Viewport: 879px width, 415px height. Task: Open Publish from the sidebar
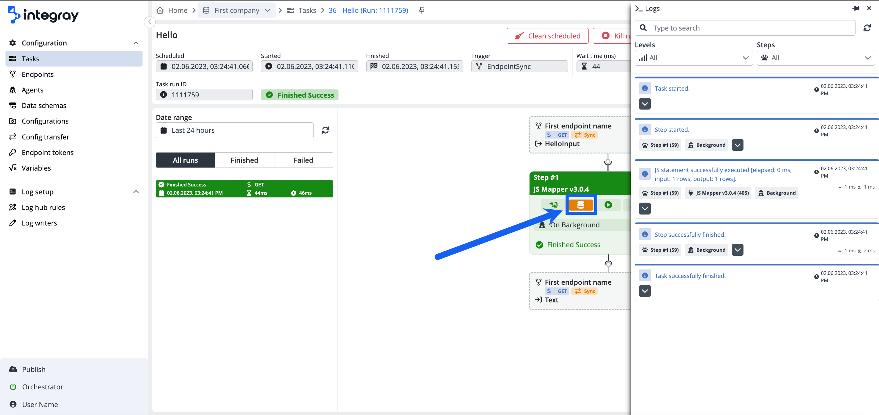(34, 369)
